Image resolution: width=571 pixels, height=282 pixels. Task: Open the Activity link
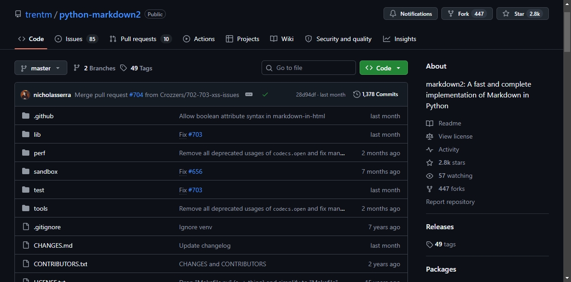pyautogui.click(x=442, y=149)
